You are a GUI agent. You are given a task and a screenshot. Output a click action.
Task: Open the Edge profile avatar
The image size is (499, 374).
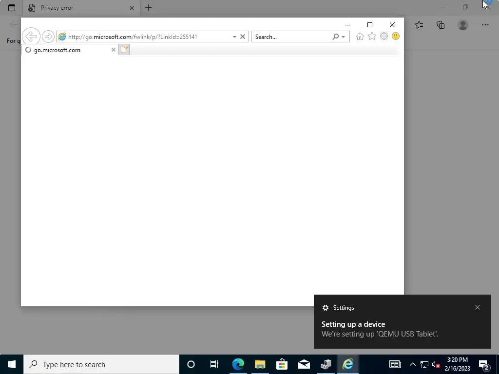463,25
